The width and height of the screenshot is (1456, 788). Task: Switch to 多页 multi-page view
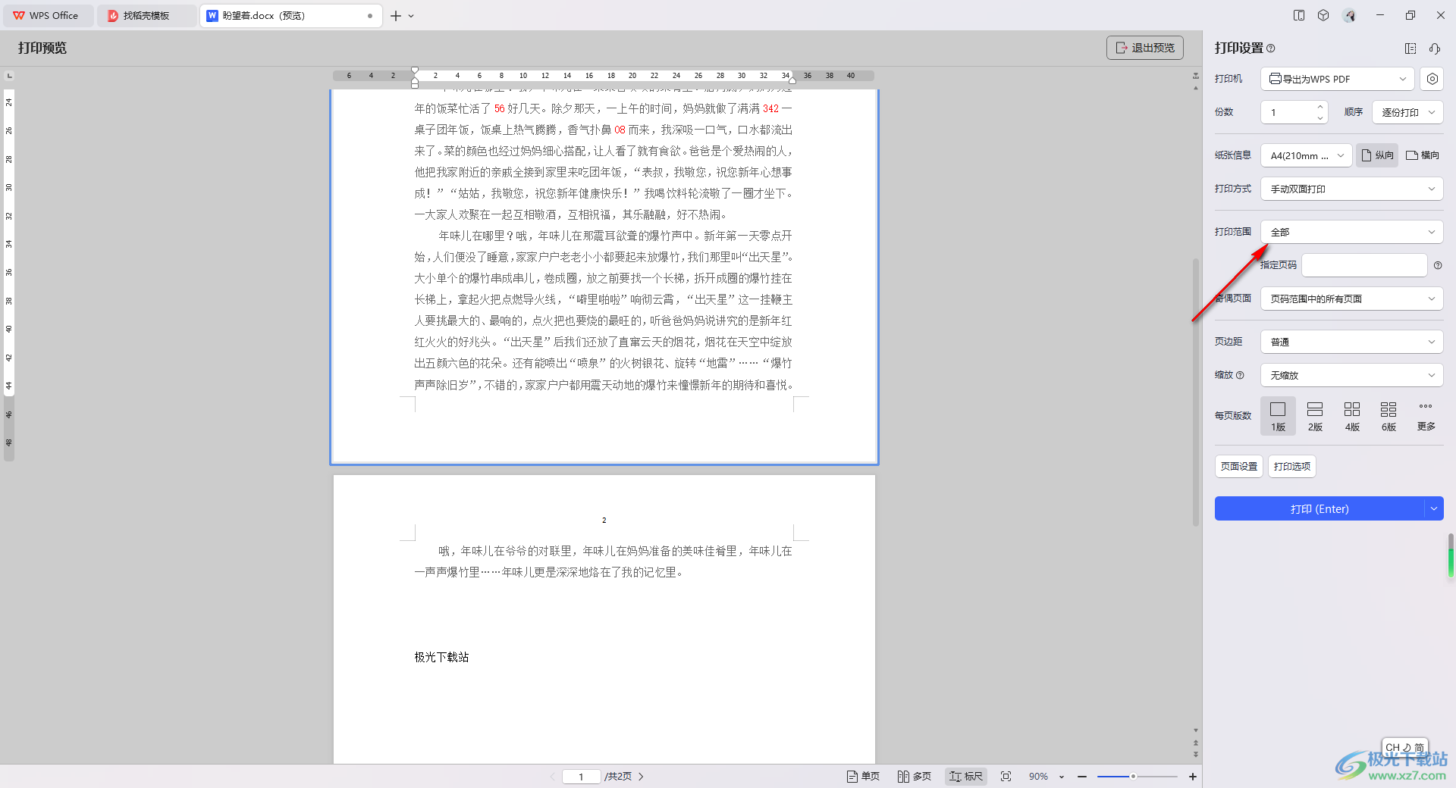coord(914,777)
